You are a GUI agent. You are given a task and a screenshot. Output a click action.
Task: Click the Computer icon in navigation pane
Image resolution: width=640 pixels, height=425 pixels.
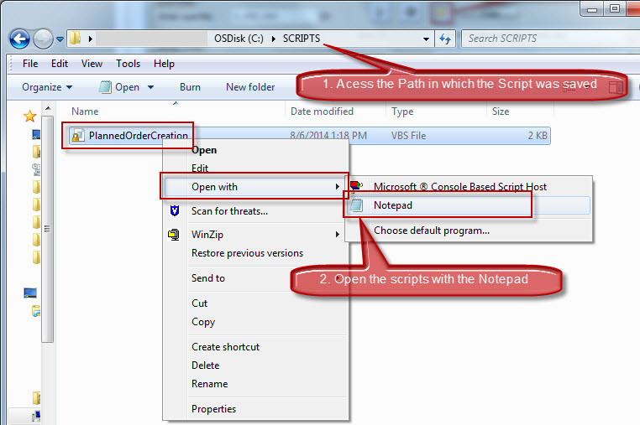(x=30, y=293)
